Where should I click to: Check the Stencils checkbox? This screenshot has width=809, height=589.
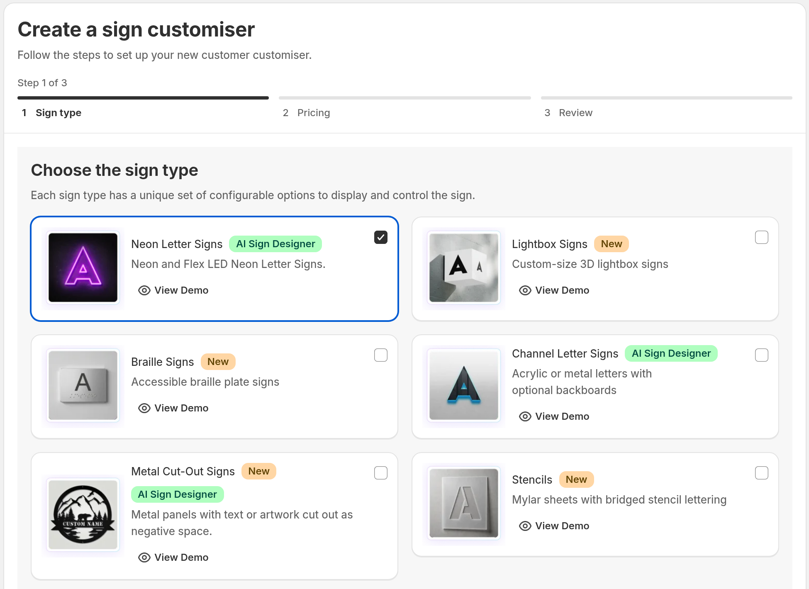pos(761,473)
